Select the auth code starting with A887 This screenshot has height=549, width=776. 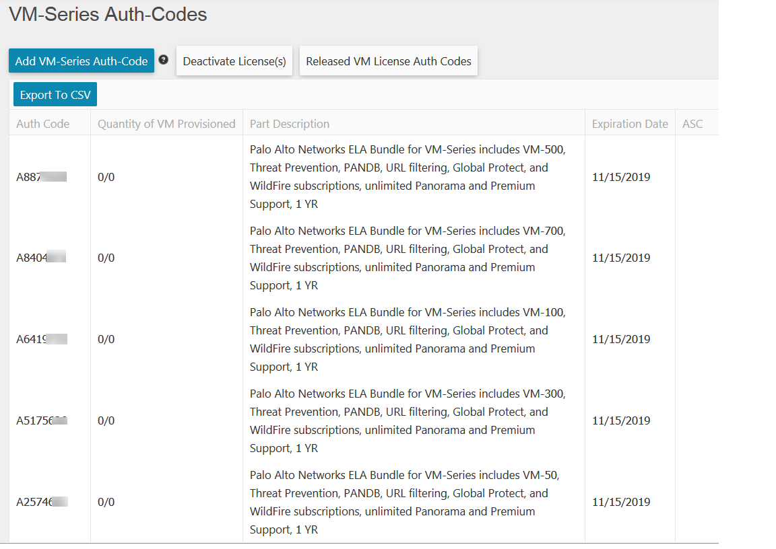41,177
